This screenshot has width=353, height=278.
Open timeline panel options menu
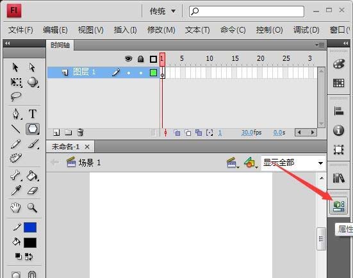[x=320, y=45]
